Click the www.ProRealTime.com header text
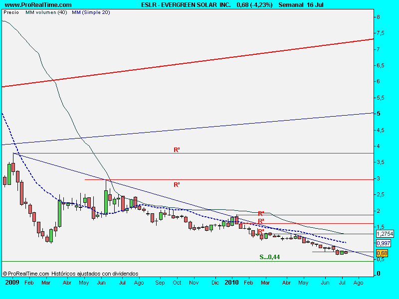The image size is (399, 299). point(38,5)
